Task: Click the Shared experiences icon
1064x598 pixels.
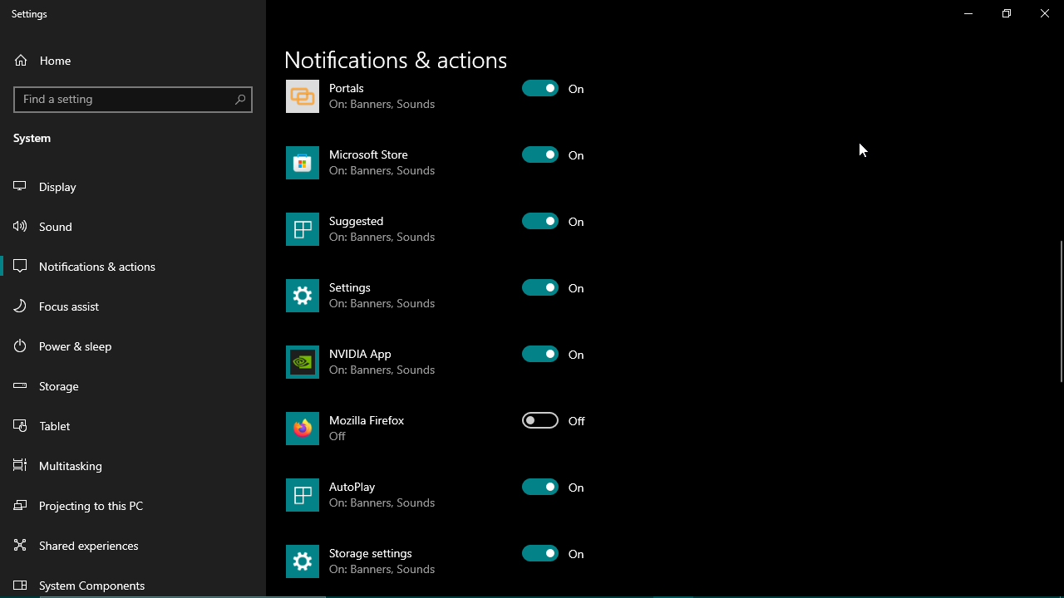Action: coord(21,546)
